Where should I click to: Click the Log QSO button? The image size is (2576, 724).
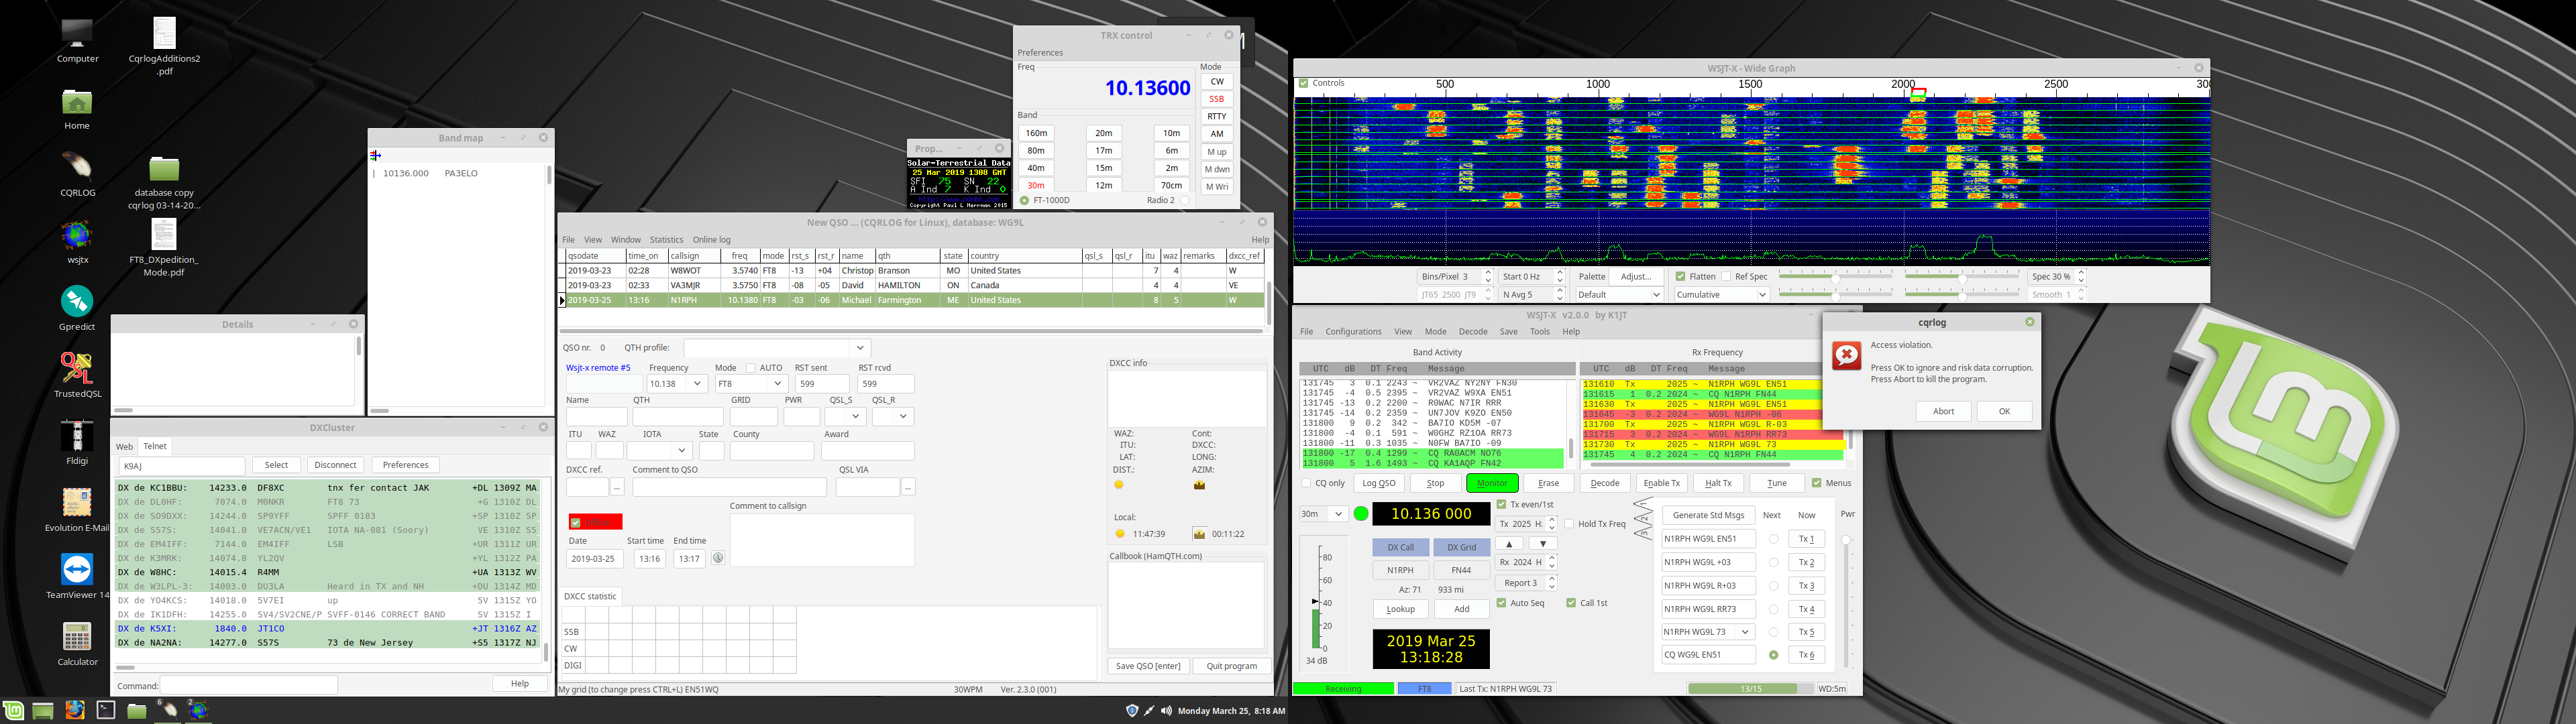point(1378,483)
